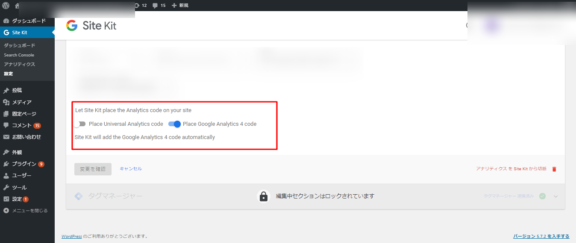576x243 pixels.
Task: Open the WordPress footer link
Action: click(72, 236)
